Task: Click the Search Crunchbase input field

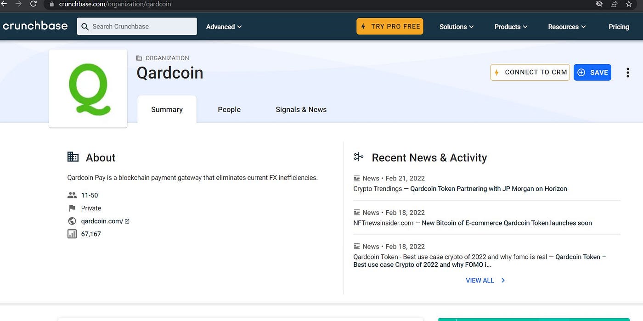Action: pyautogui.click(x=137, y=27)
